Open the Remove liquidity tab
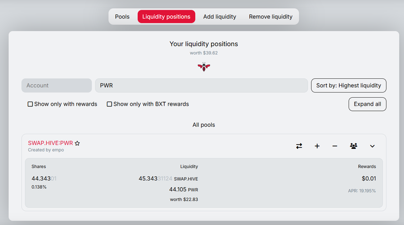This screenshot has width=404, height=225. click(x=270, y=17)
